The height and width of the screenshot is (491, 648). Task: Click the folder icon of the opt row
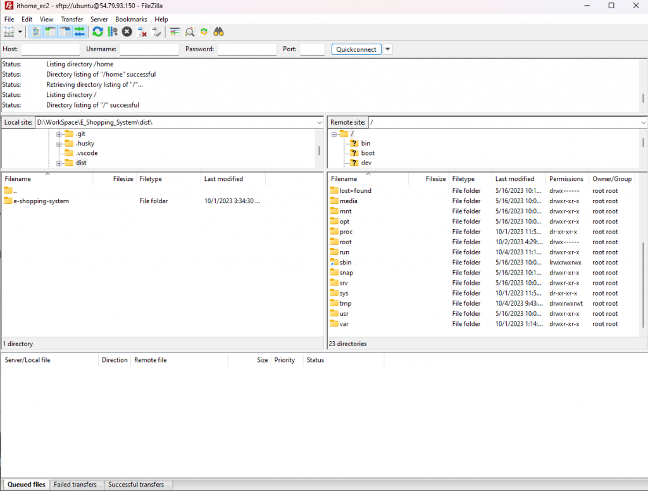coord(334,221)
